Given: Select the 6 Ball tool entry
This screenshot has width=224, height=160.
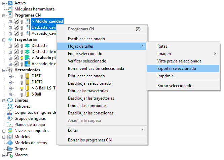Looking at the screenshot, I should [x=36, y=94].
